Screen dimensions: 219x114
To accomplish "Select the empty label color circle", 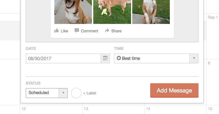I will tap(76, 93).
